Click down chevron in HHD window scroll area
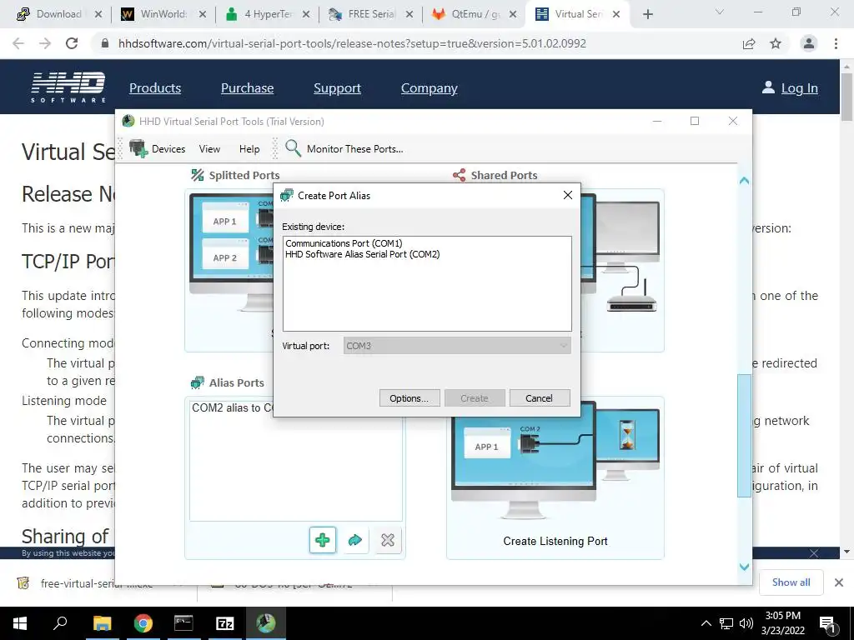 744,567
